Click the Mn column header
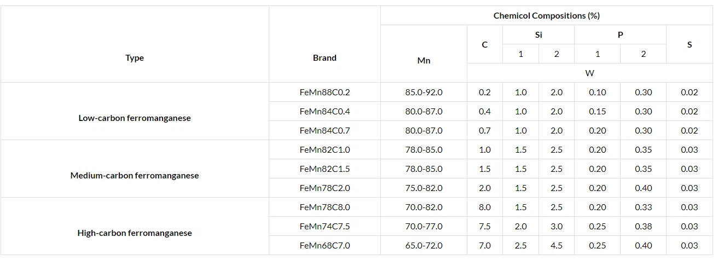The image size is (718, 260). 424,61
